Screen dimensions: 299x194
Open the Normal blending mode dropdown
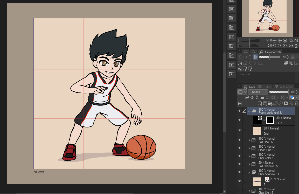[x=258, y=92]
